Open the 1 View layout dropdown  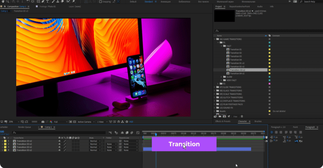(x=102, y=122)
